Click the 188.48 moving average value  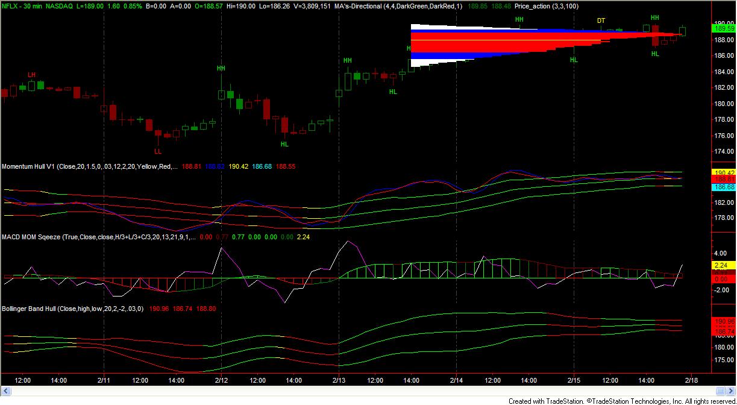pyautogui.click(x=501, y=6)
